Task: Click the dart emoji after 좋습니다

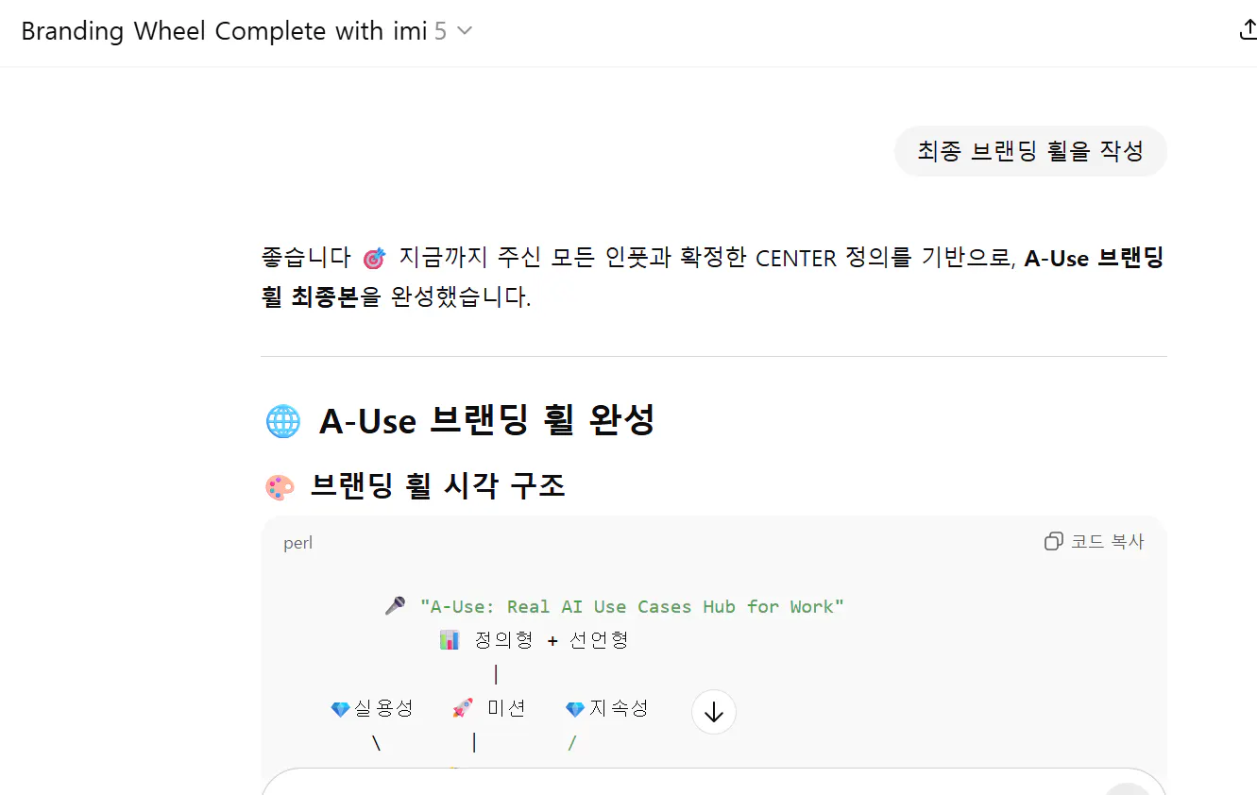Action: pyautogui.click(x=374, y=257)
